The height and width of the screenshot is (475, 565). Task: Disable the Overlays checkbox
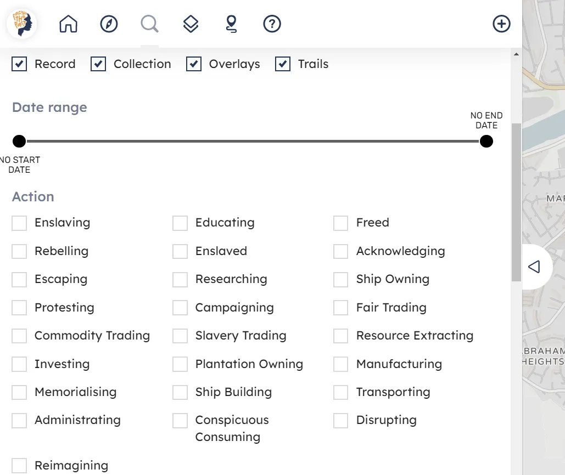click(x=194, y=64)
